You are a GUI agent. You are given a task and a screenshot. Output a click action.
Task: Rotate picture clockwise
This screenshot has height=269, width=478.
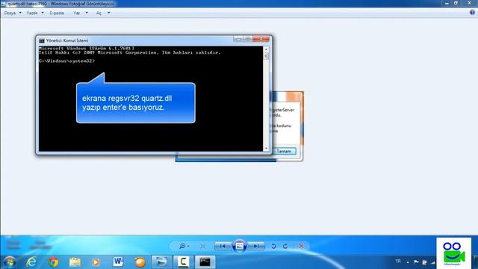pyautogui.click(x=285, y=246)
